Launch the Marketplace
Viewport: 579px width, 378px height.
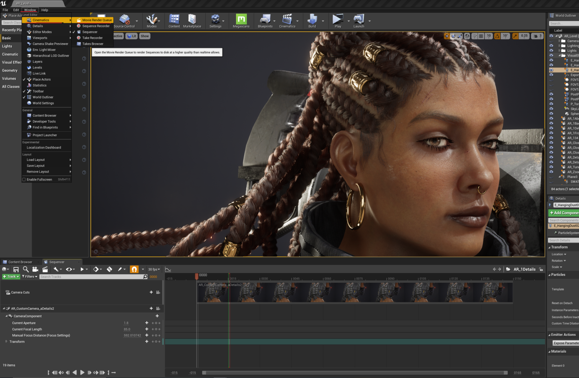pyautogui.click(x=192, y=21)
